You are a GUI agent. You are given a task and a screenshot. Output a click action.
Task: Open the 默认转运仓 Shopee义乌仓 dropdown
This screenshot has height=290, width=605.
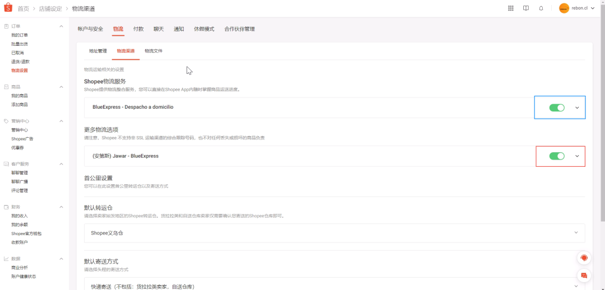pos(334,233)
